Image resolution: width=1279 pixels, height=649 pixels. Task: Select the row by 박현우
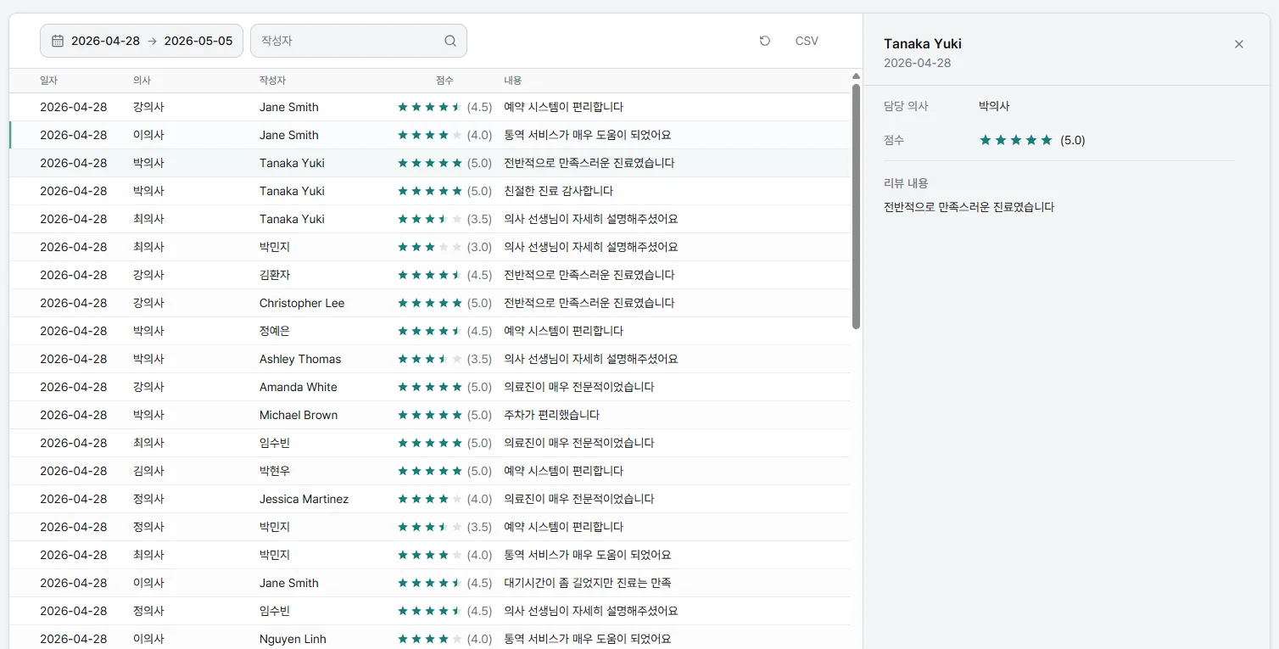pyautogui.click(x=429, y=471)
